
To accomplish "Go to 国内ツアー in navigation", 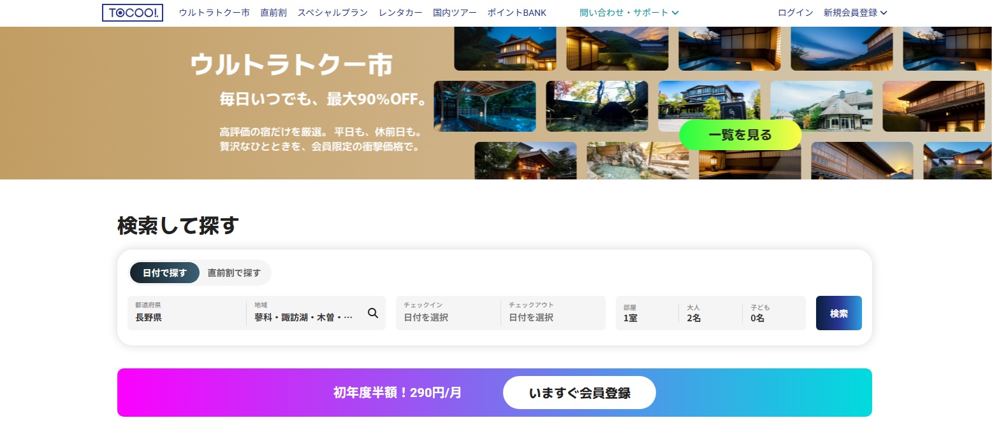I will (x=455, y=13).
